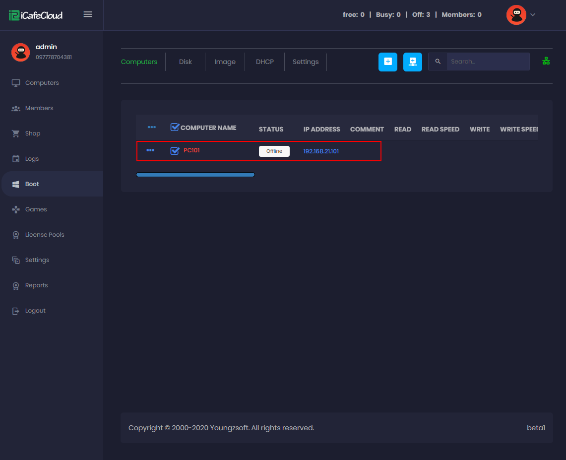Image resolution: width=566 pixels, height=460 pixels.
Task: Click the Search input field
Action: click(x=488, y=62)
